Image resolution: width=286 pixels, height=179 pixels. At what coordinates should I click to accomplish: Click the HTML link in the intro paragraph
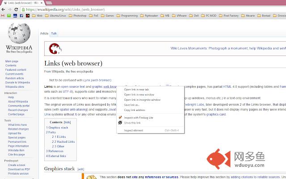pyautogui.click(x=227, y=86)
